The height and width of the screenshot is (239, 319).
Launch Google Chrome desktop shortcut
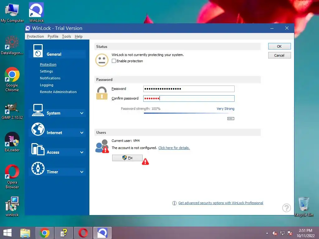pyautogui.click(x=12, y=79)
